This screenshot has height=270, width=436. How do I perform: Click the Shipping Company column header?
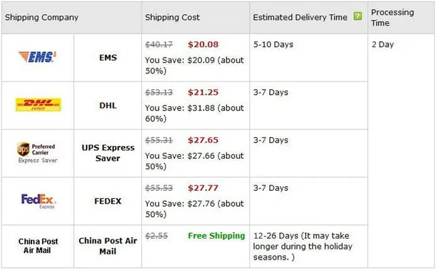(x=42, y=17)
